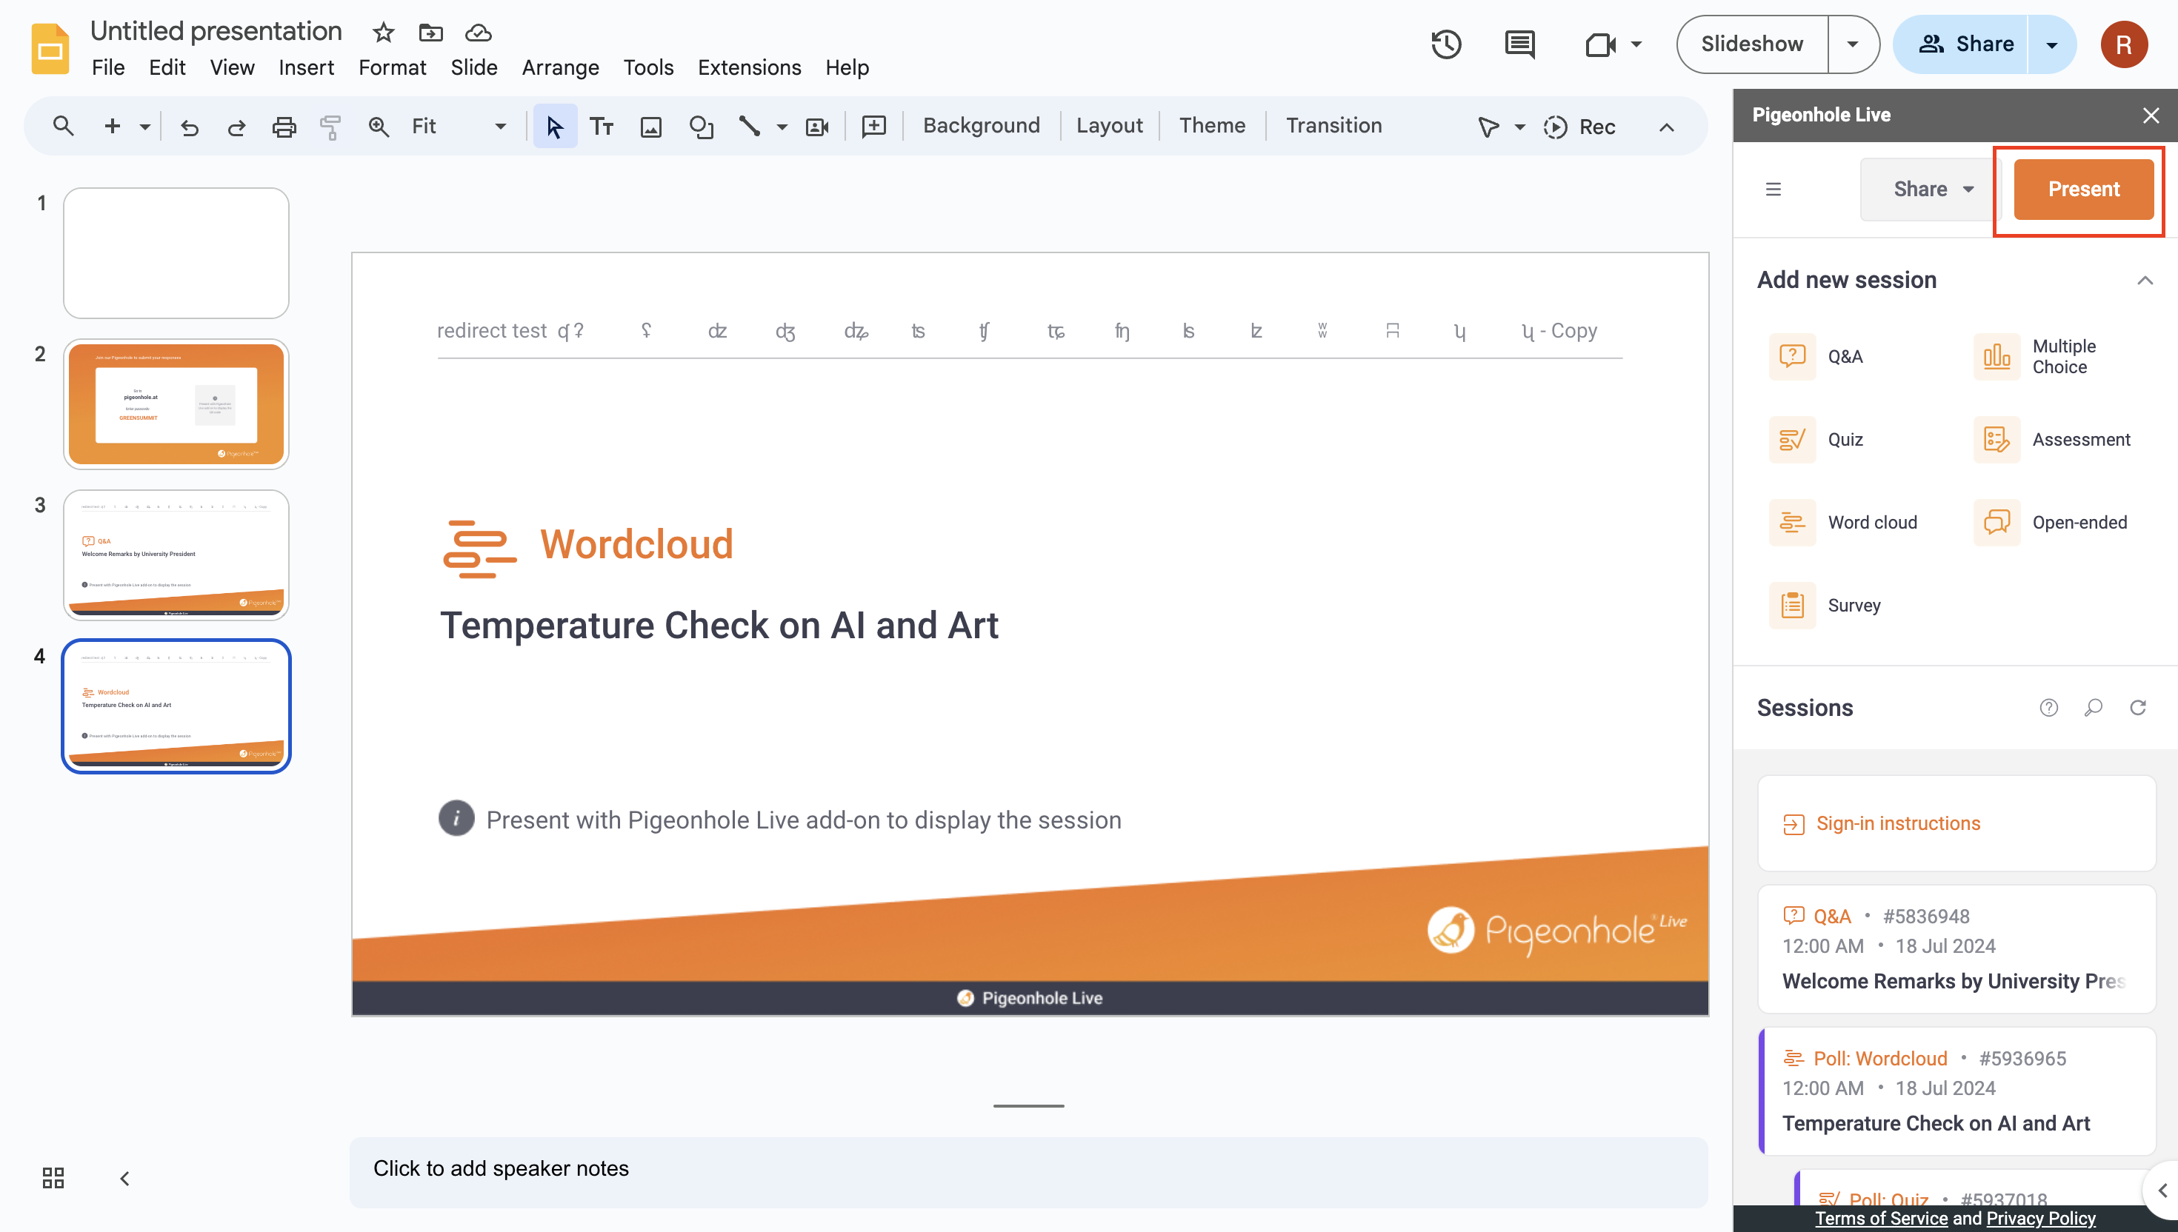Click the Background toolbar button
The width and height of the screenshot is (2178, 1232).
pos(981,125)
